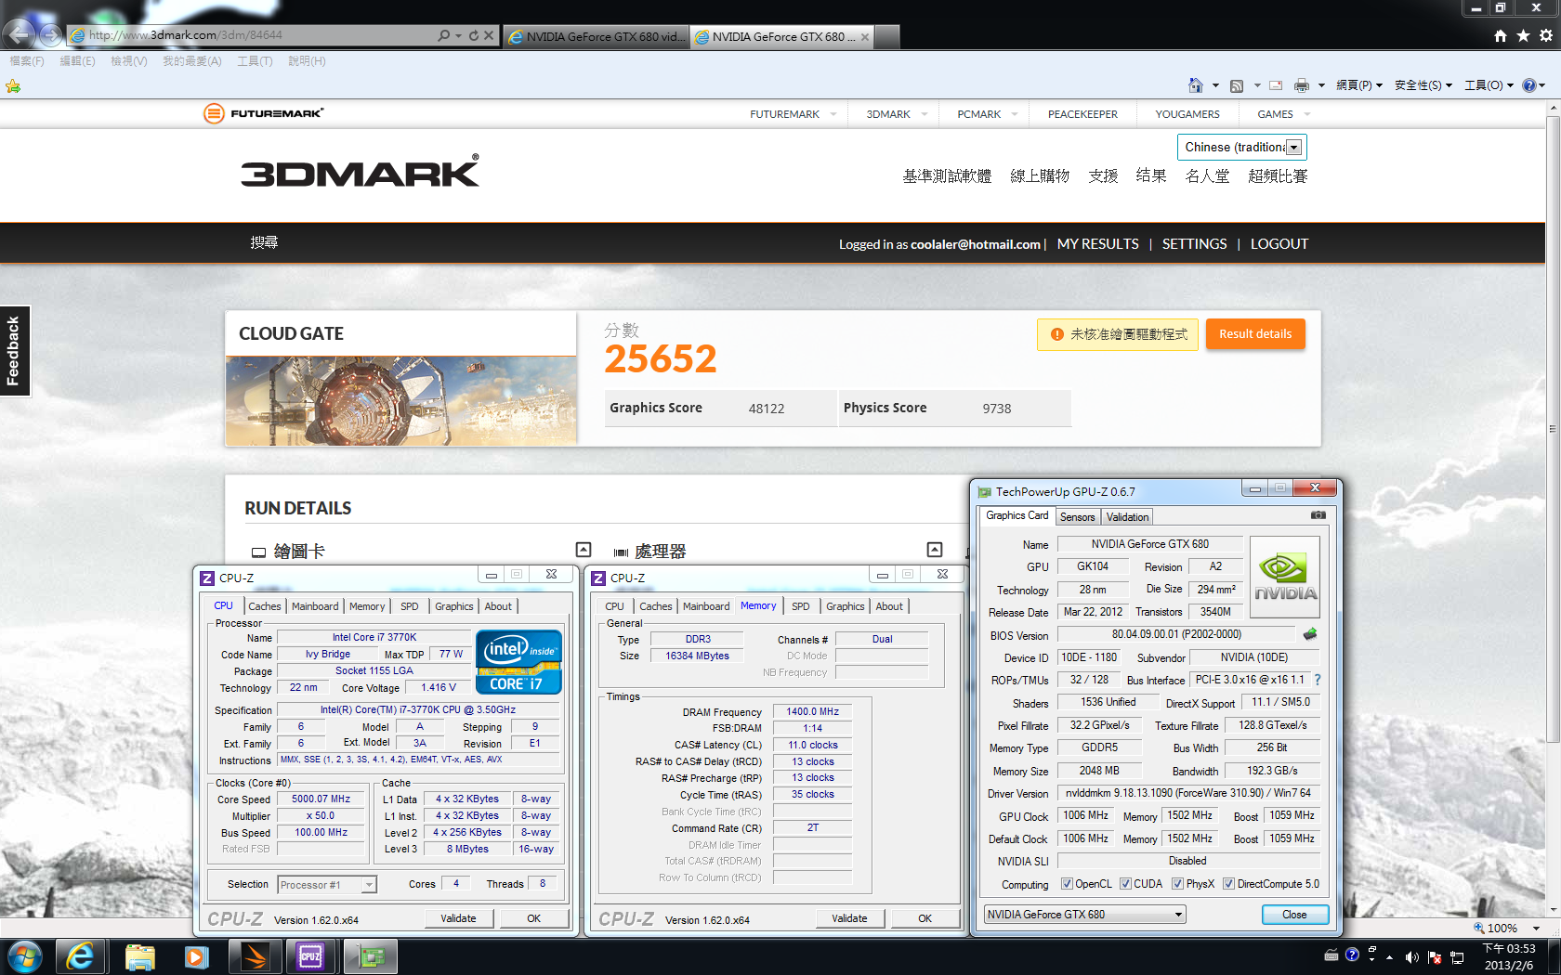The width and height of the screenshot is (1561, 975).
Task: Open Windows Explorer folder in taskbar
Action: (x=139, y=955)
